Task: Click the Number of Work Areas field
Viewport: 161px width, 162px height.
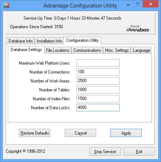Action: pyautogui.click(x=98, y=81)
